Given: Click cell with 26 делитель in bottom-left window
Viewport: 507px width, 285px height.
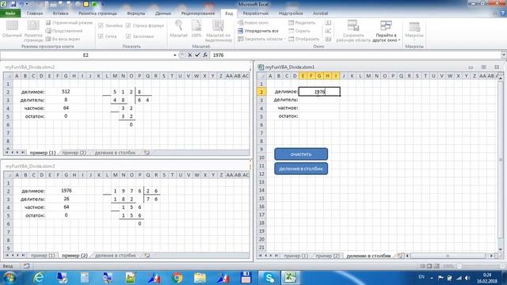Looking at the screenshot, I should (67, 199).
